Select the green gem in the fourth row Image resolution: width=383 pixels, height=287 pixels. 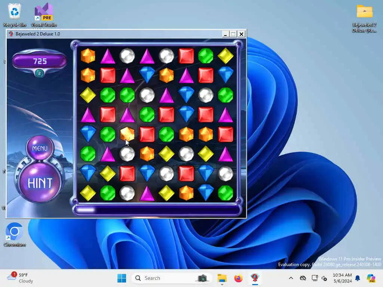coord(147,114)
